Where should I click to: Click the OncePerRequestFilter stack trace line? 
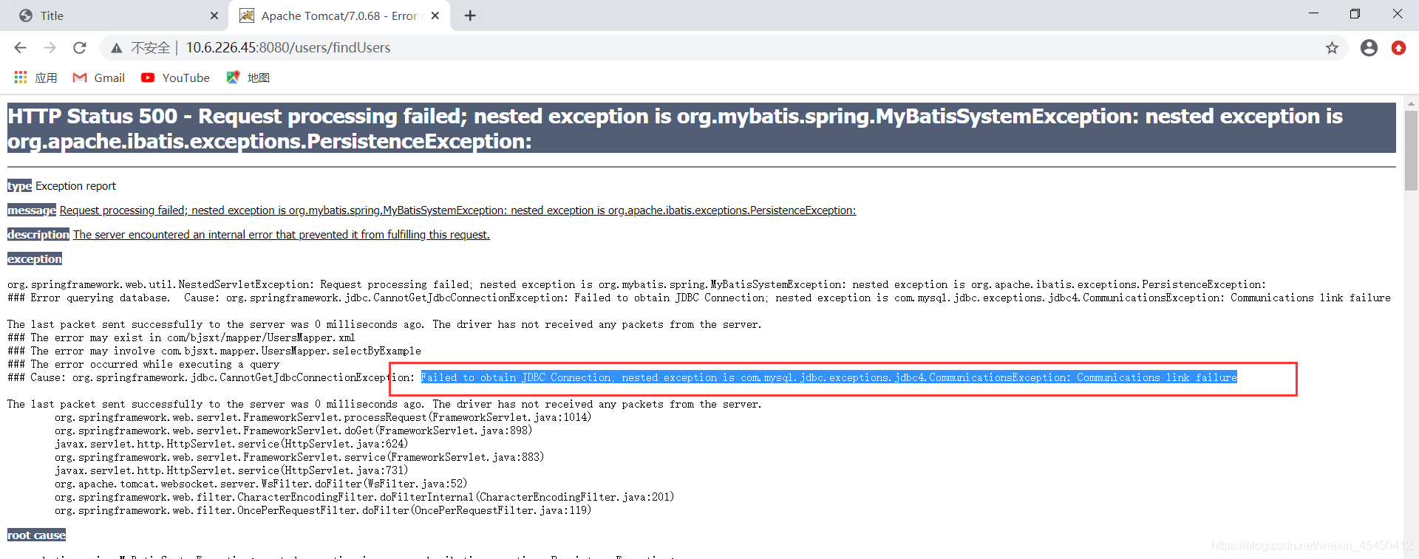click(x=323, y=510)
